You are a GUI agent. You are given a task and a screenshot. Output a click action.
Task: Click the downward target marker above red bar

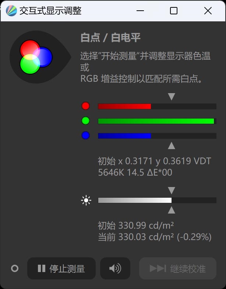click(x=172, y=96)
